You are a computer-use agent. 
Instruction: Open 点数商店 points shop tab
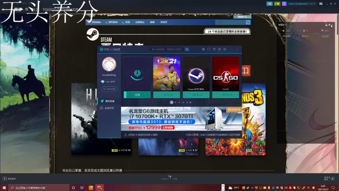[140, 22]
